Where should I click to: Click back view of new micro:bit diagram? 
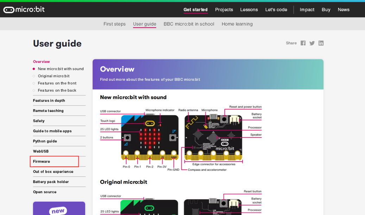coord(213,138)
